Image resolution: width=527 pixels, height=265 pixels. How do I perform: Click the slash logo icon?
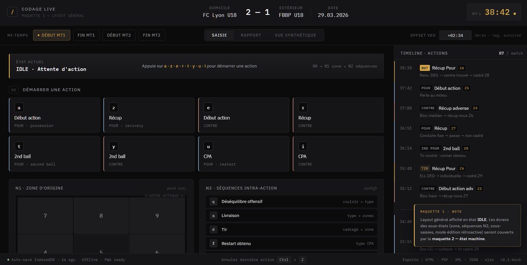(12, 12)
